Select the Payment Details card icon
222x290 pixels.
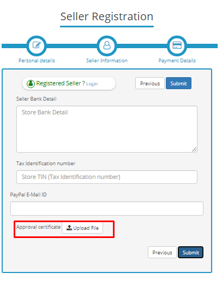point(177,45)
